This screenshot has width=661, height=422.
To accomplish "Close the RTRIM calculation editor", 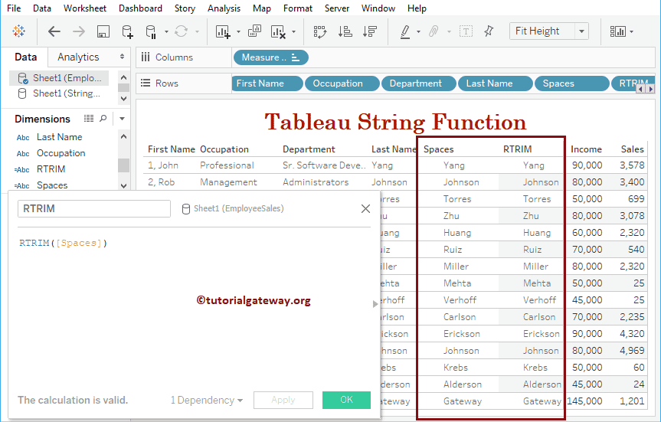I will pyautogui.click(x=365, y=208).
